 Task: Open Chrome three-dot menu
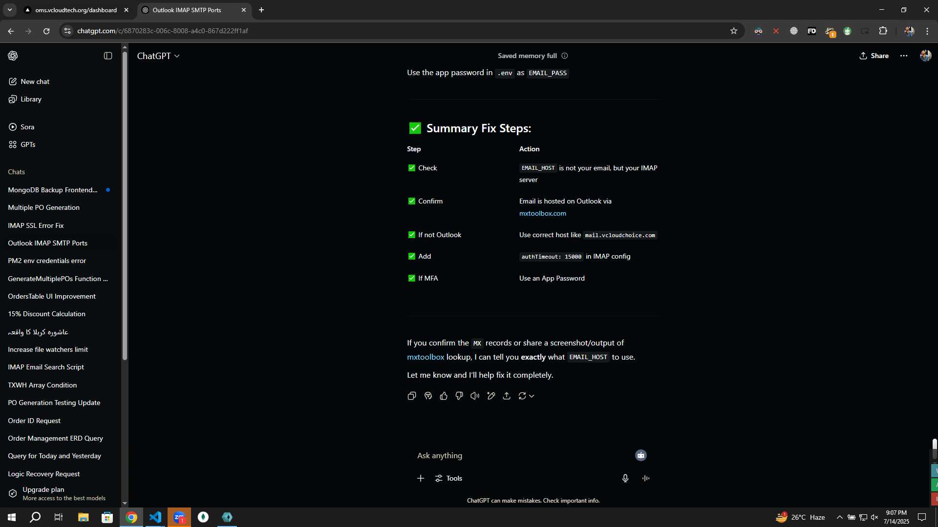[927, 31]
